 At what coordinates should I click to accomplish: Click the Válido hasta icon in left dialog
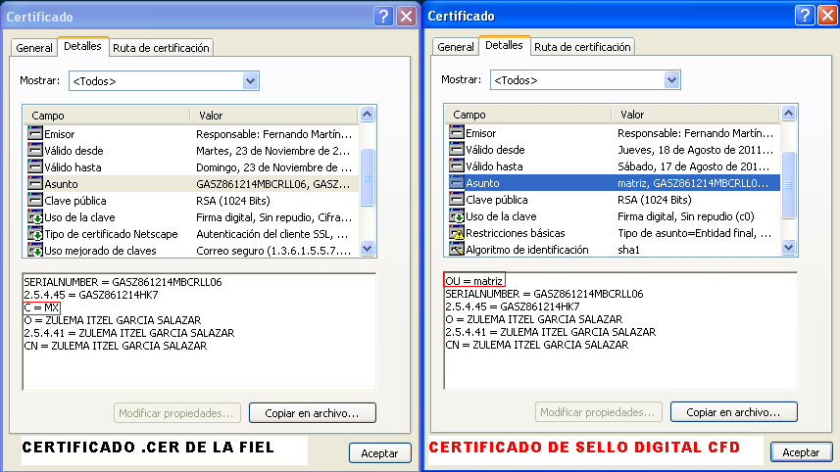coord(35,166)
